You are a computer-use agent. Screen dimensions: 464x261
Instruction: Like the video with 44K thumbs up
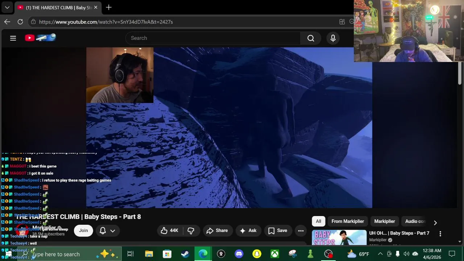(170, 231)
